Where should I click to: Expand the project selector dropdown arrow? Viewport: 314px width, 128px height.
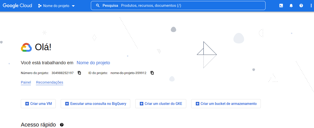coord(73,6)
